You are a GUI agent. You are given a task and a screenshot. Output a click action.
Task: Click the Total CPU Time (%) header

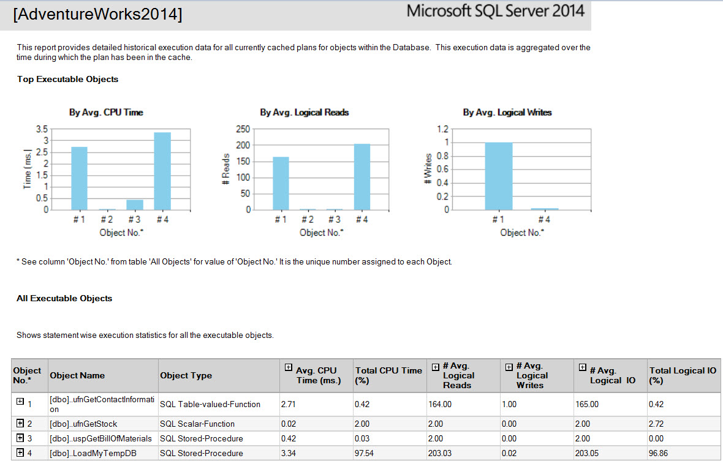pyautogui.click(x=388, y=375)
